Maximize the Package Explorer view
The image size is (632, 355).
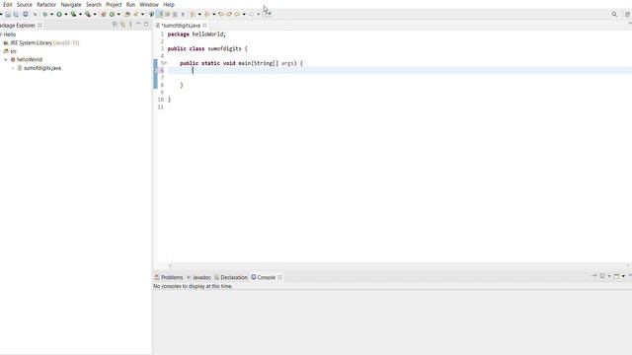(146, 25)
